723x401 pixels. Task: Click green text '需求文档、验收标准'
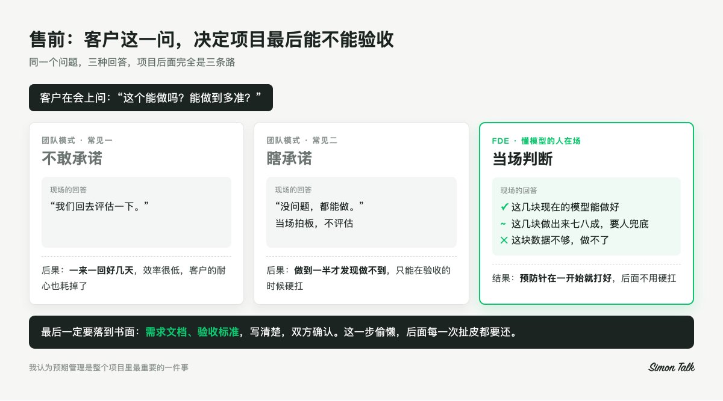(x=192, y=332)
